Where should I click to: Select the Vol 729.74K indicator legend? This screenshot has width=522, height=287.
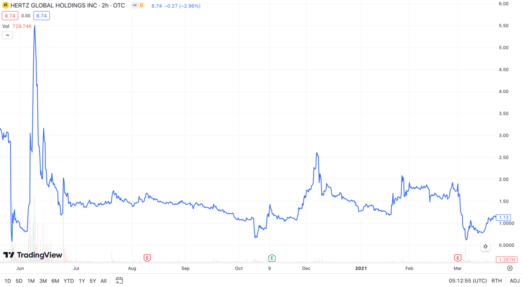pyautogui.click(x=17, y=26)
